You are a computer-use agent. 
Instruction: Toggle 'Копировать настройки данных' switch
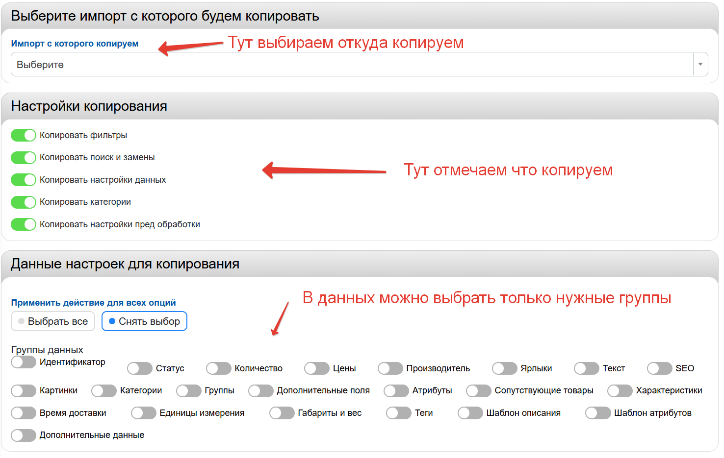point(24,180)
